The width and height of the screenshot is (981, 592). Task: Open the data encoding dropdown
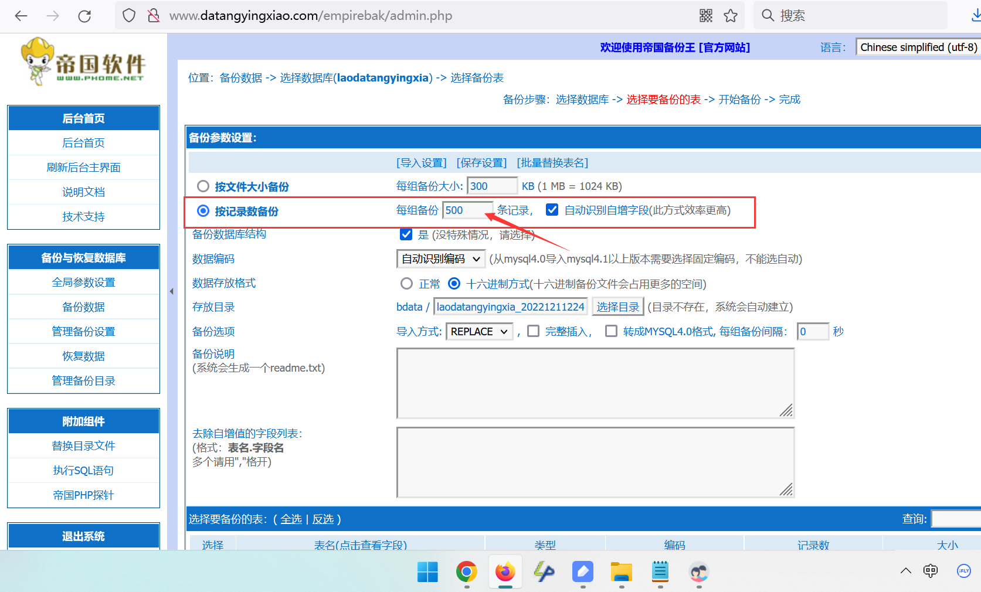(x=440, y=258)
